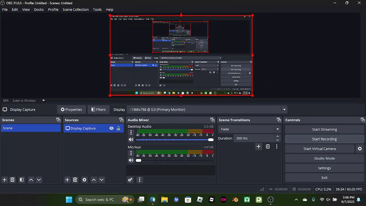
Task: Toggle Display Capture visibility eye
Action: click(x=111, y=128)
